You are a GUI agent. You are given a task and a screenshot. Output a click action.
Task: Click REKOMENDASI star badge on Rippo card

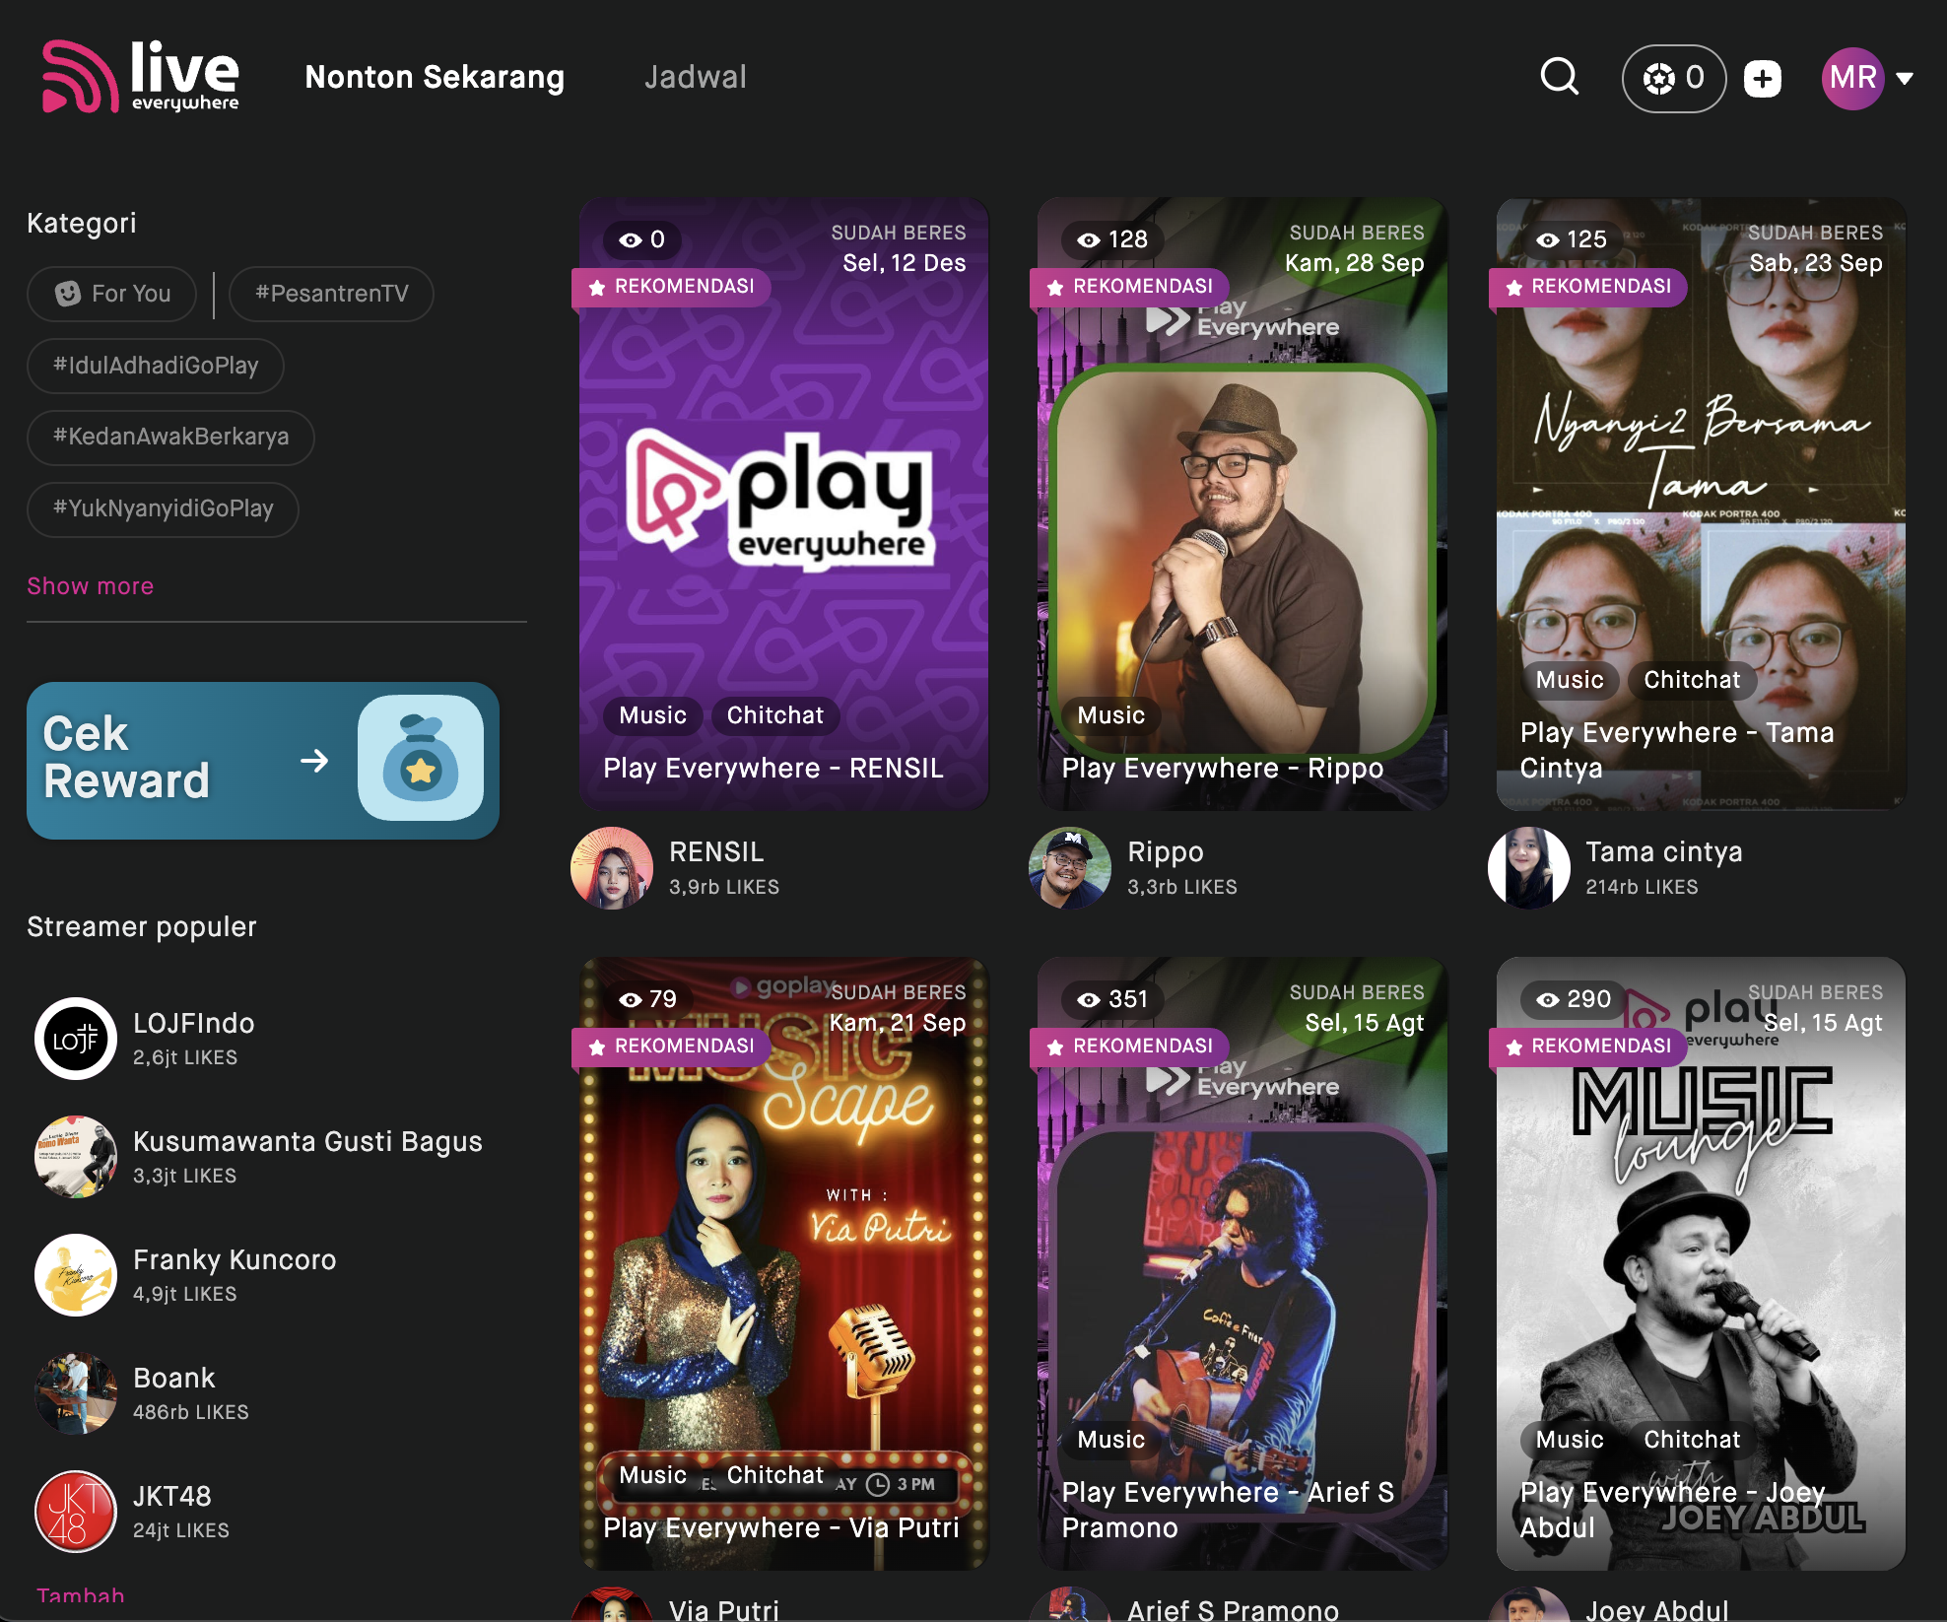pyautogui.click(x=1130, y=287)
